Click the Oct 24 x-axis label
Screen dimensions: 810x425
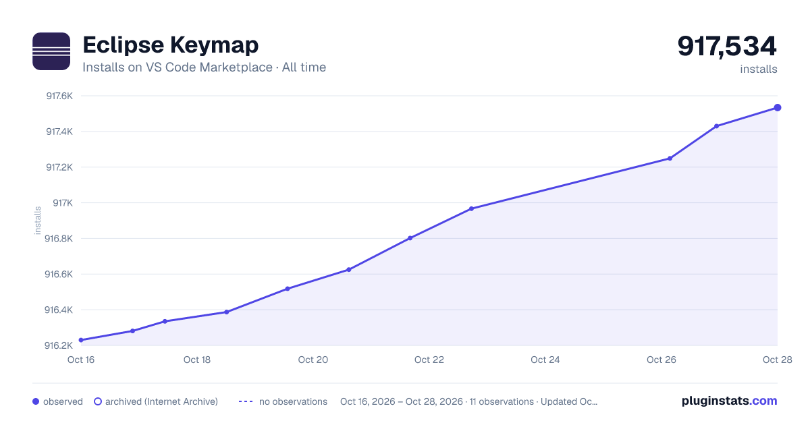545,360
